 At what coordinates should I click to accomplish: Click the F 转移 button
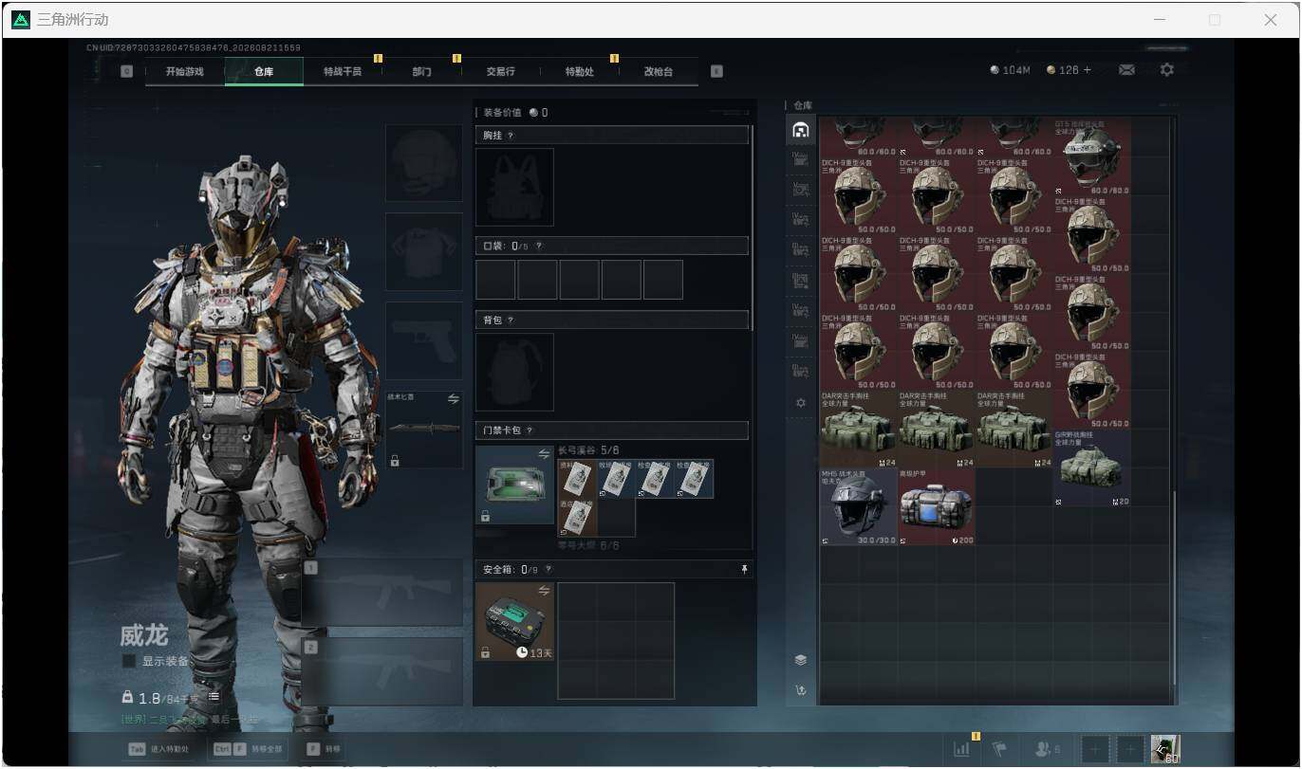point(323,749)
